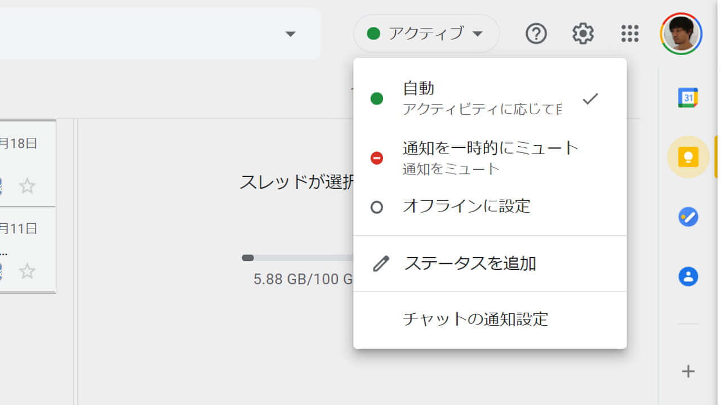The image size is (721, 405).
Task: Open Google Keep in the sidebar
Action: (688, 157)
